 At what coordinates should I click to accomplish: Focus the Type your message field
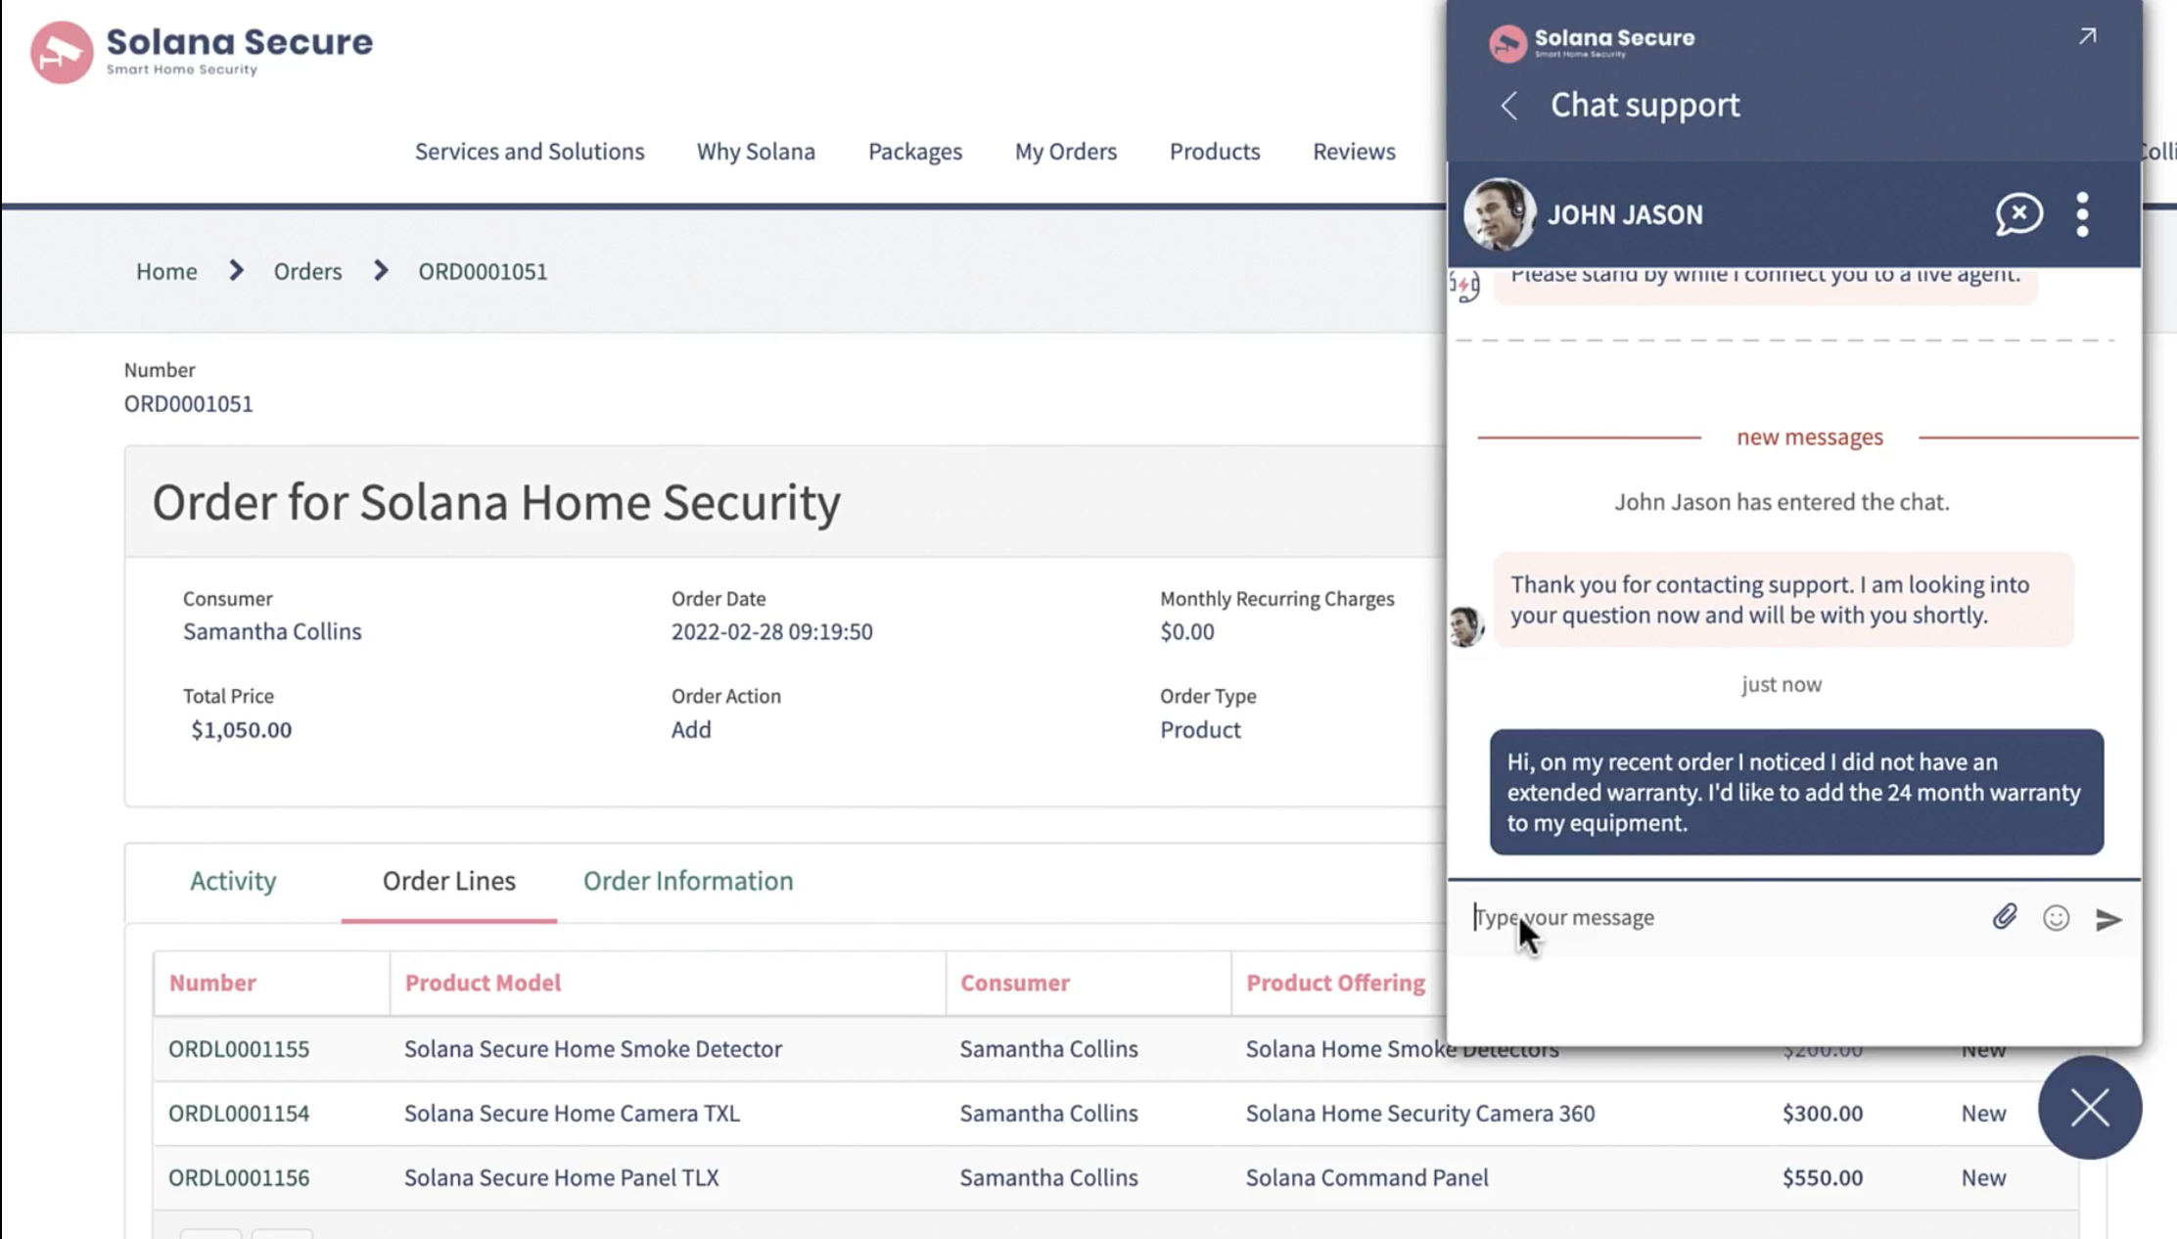(1723, 918)
